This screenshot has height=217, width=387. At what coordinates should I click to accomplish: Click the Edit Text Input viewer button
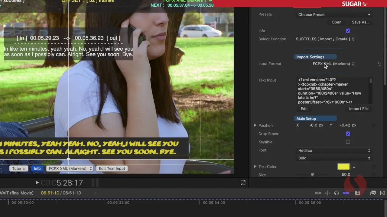[112, 168]
